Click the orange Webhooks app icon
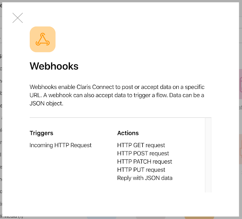242x219 pixels. 43,39
